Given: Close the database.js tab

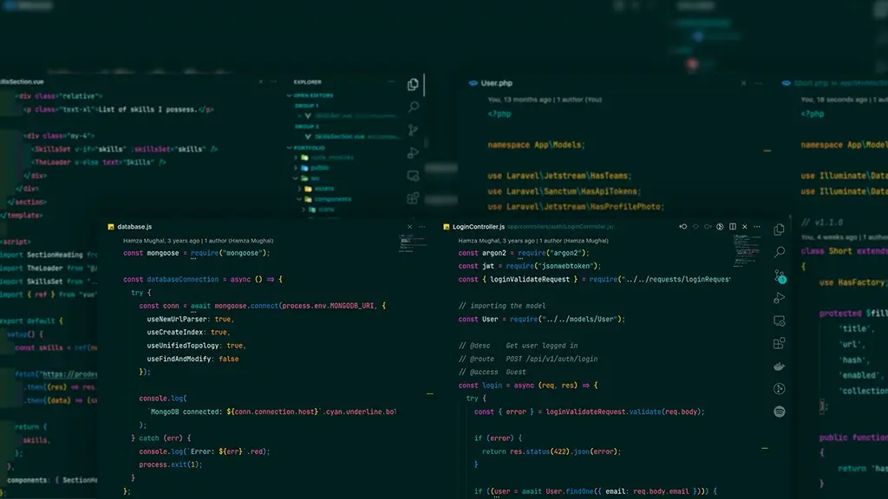Looking at the screenshot, I should (x=410, y=227).
